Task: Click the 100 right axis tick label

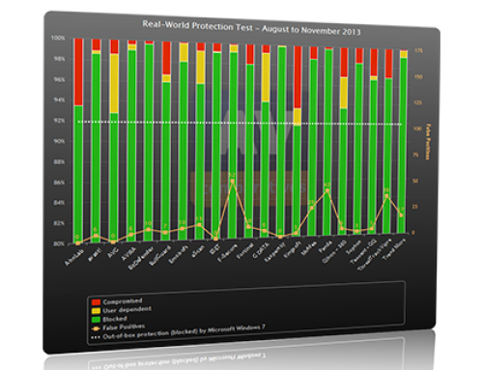Action: (417, 128)
